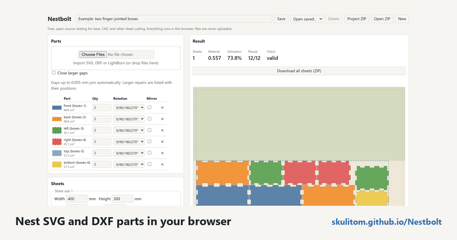Open rotation dropdown for top (boxes-5)

[129, 153]
